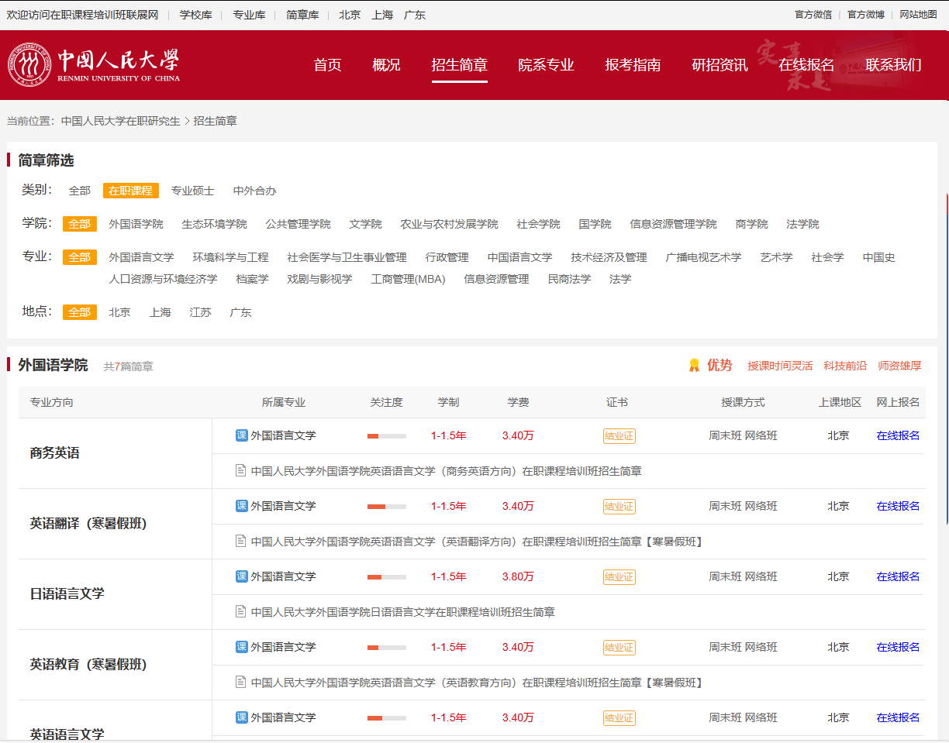
Task: Click 在线报名 link for 英语翻译（寒暑假班）
Action: click(898, 506)
